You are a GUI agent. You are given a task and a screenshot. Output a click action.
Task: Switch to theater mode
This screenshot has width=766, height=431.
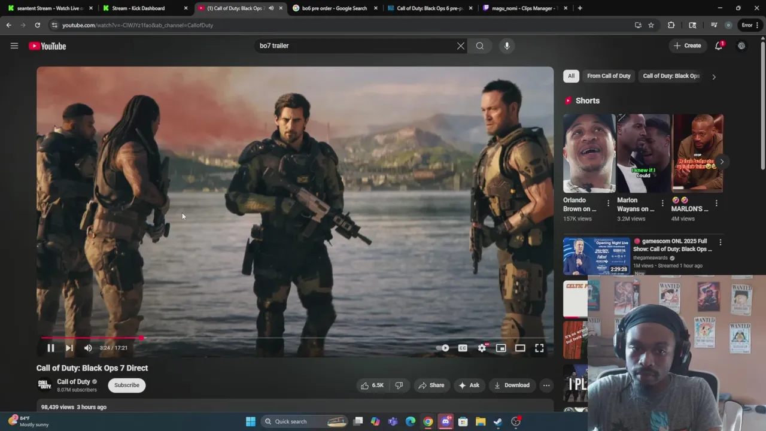(x=520, y=348)
